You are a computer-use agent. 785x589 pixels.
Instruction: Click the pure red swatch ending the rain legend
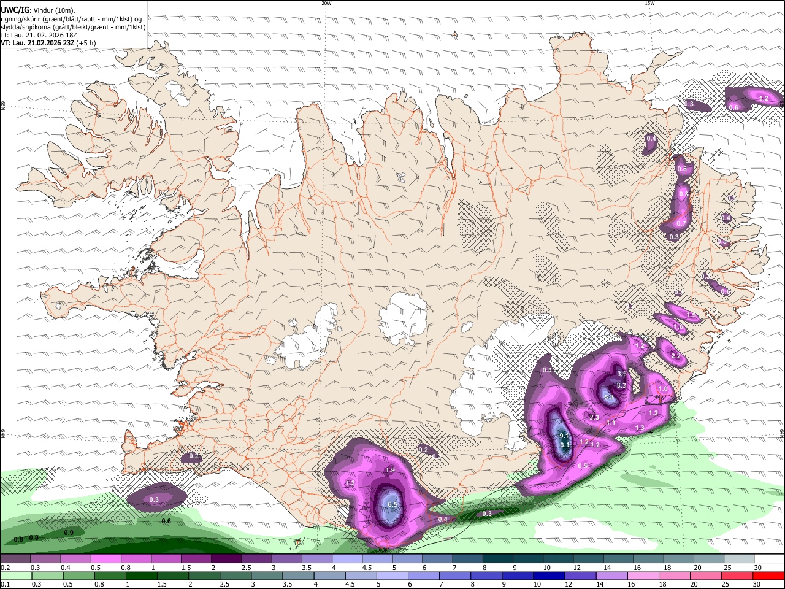pyautogui.click(x=768, y=576)
